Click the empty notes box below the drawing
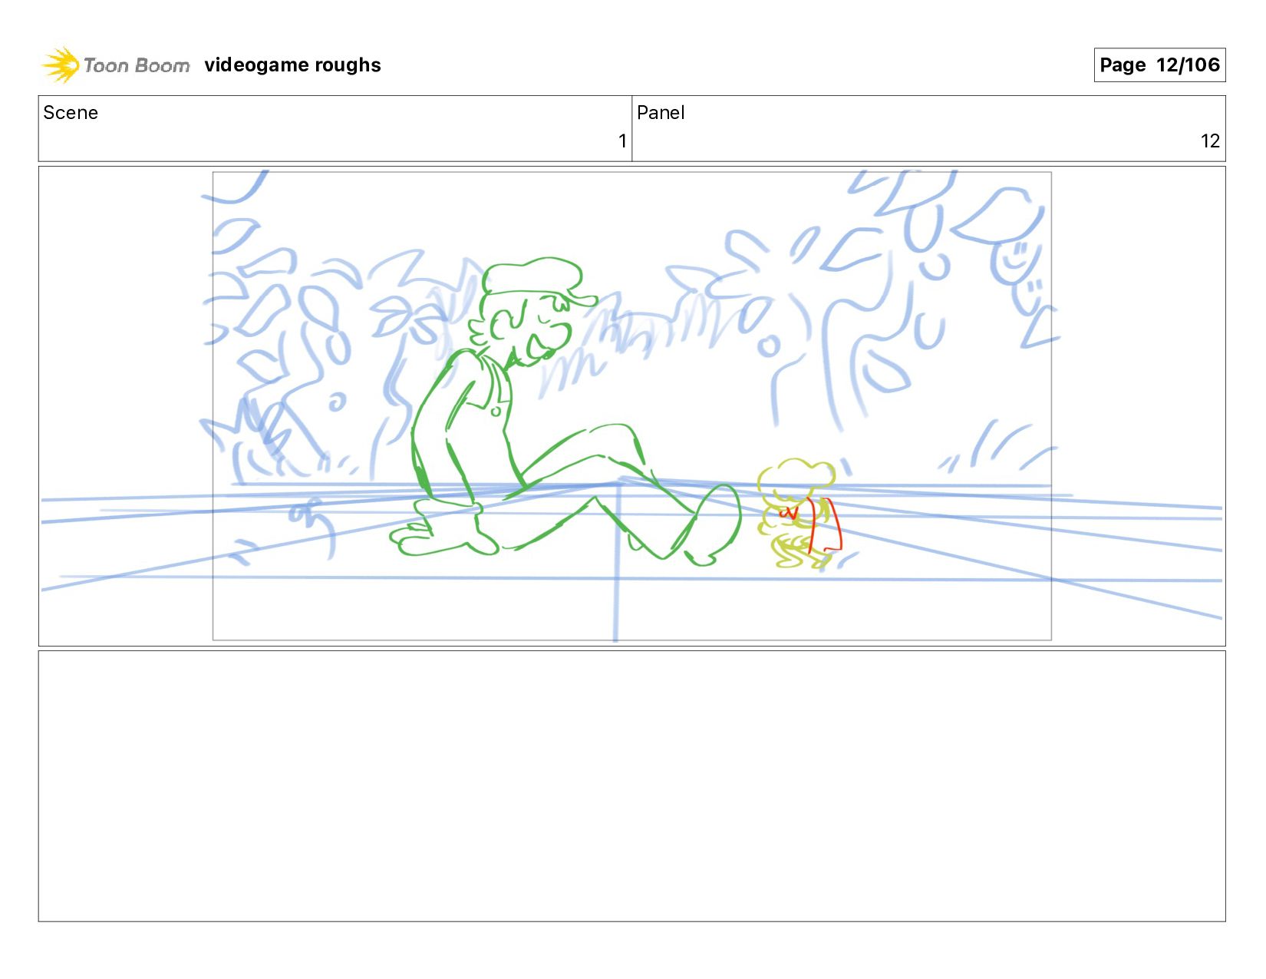This screenshot has width=1266, height=979. 631,786
